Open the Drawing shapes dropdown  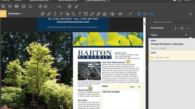[x=120, y=14]
